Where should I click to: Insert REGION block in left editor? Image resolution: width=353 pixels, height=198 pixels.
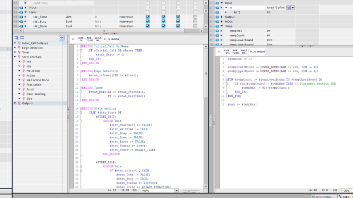pos(115,39)
